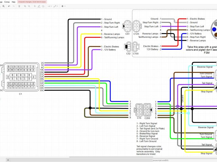Select the C1 connector block shape

[20, 77]
